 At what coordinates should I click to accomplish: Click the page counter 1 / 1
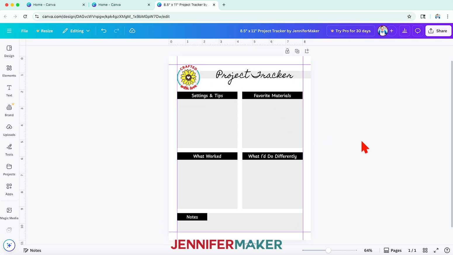[x=412, y=250]
